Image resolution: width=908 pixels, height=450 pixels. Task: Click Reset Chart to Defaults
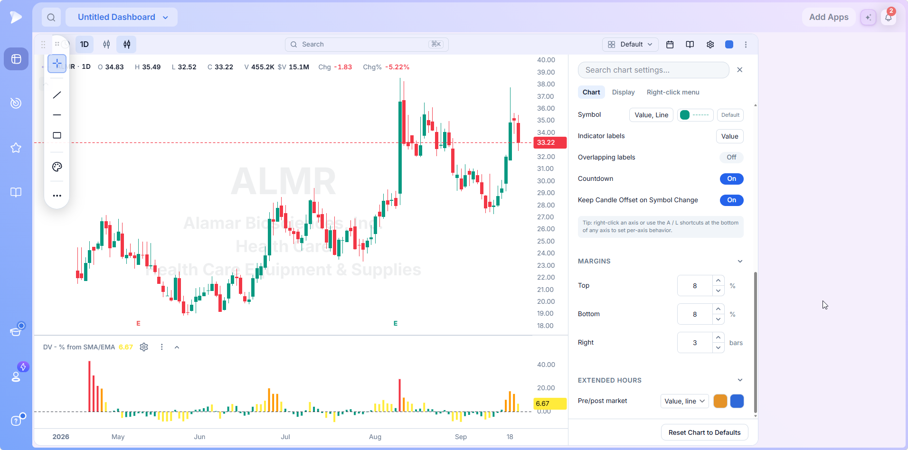click(x=704, y=432)
